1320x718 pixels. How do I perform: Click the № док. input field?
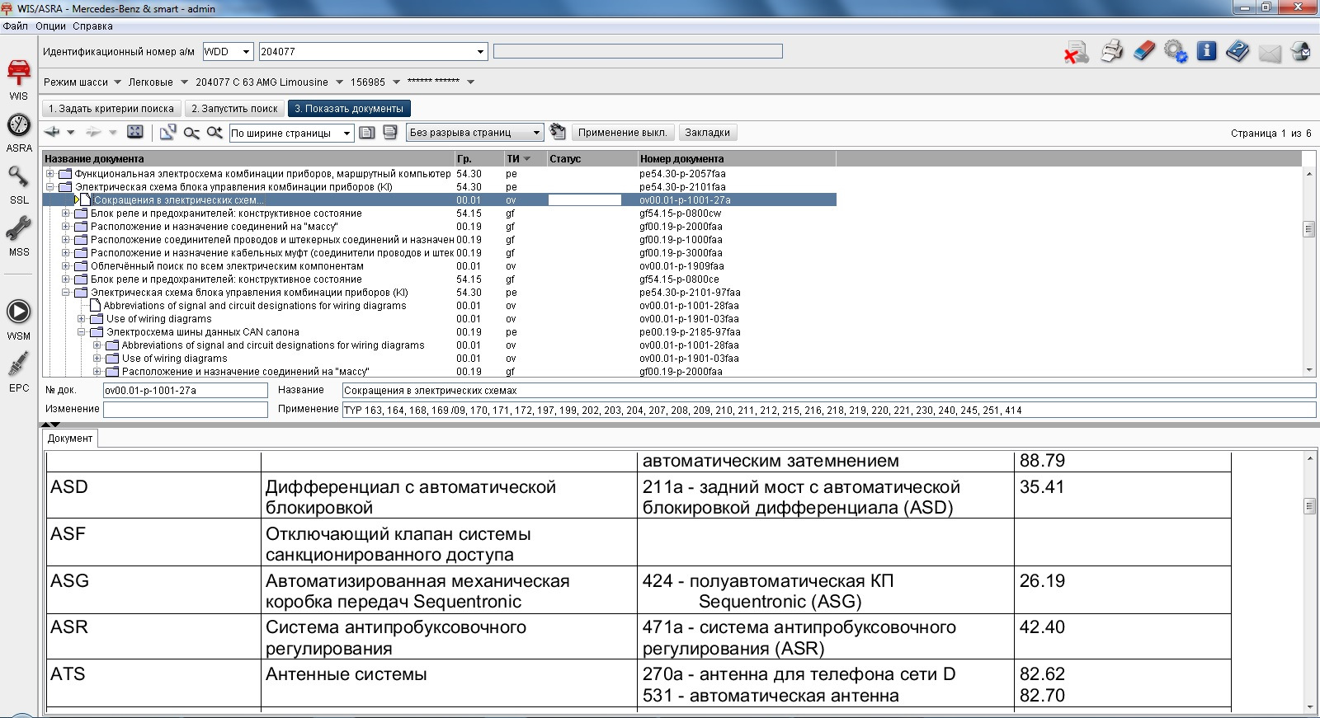[186, 391]
